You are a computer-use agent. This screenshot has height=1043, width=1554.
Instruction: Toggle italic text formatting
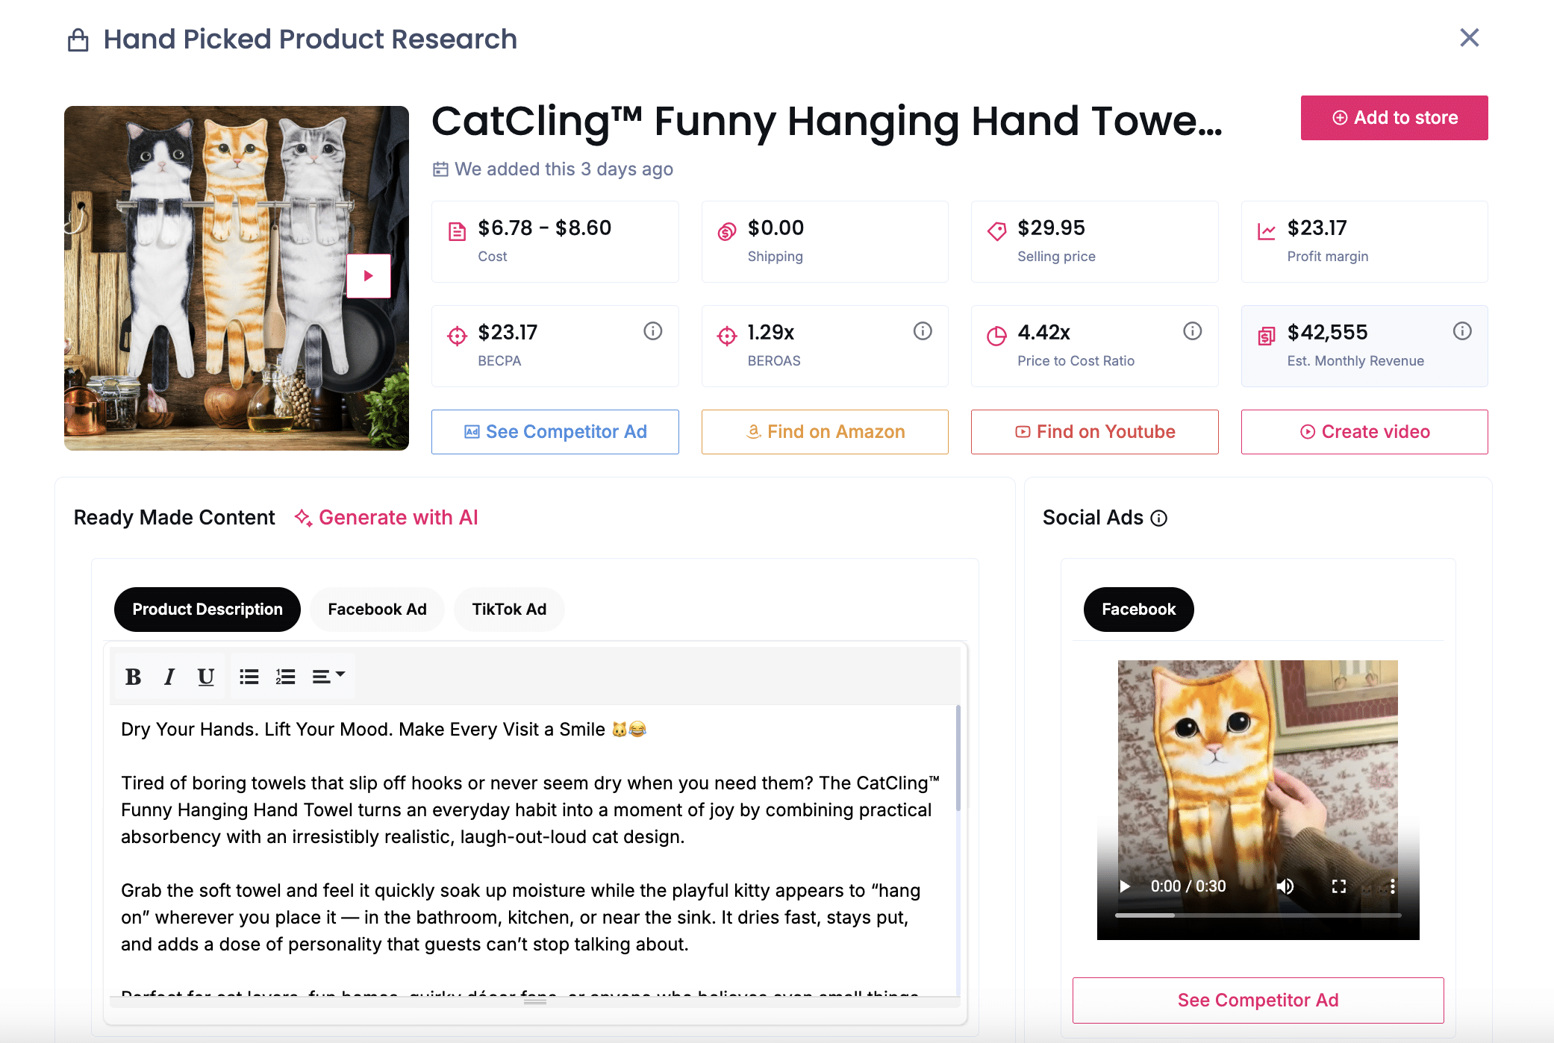point(169,677)
